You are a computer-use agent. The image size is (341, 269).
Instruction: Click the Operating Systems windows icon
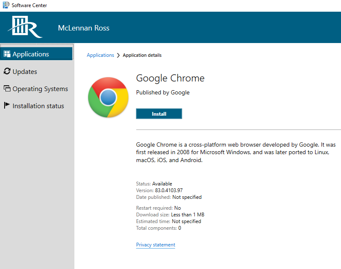(7, 88)
